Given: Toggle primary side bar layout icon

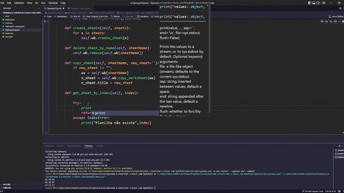Looking at the screenshot, I should tap(310, 3).
